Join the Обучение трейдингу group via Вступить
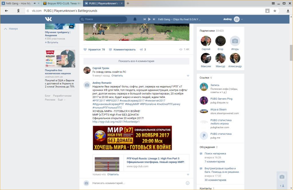 [x=52, y=42]
